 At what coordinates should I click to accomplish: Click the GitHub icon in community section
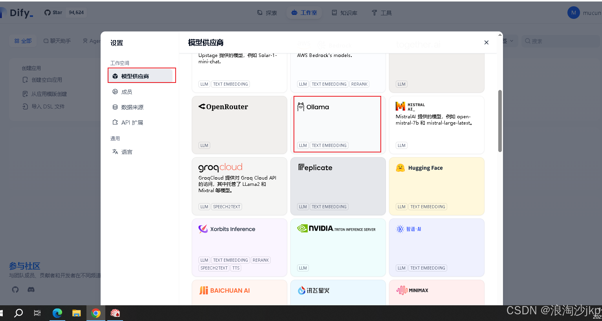(x=15, y=290)
